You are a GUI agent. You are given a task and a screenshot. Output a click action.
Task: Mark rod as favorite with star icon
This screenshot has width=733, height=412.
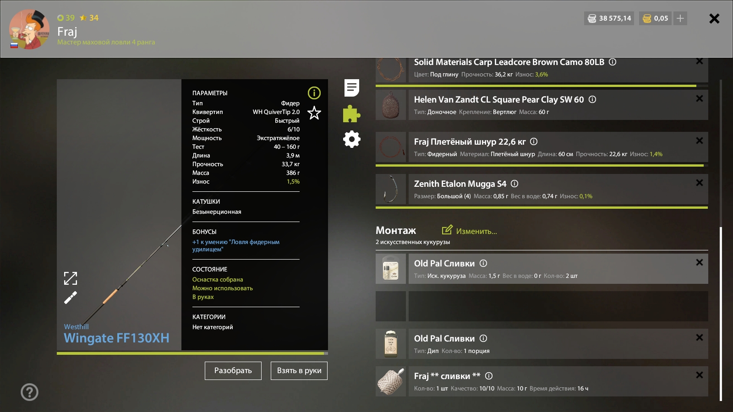[x=314, y=113]
